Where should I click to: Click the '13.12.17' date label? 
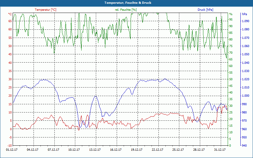coord(95,150)
